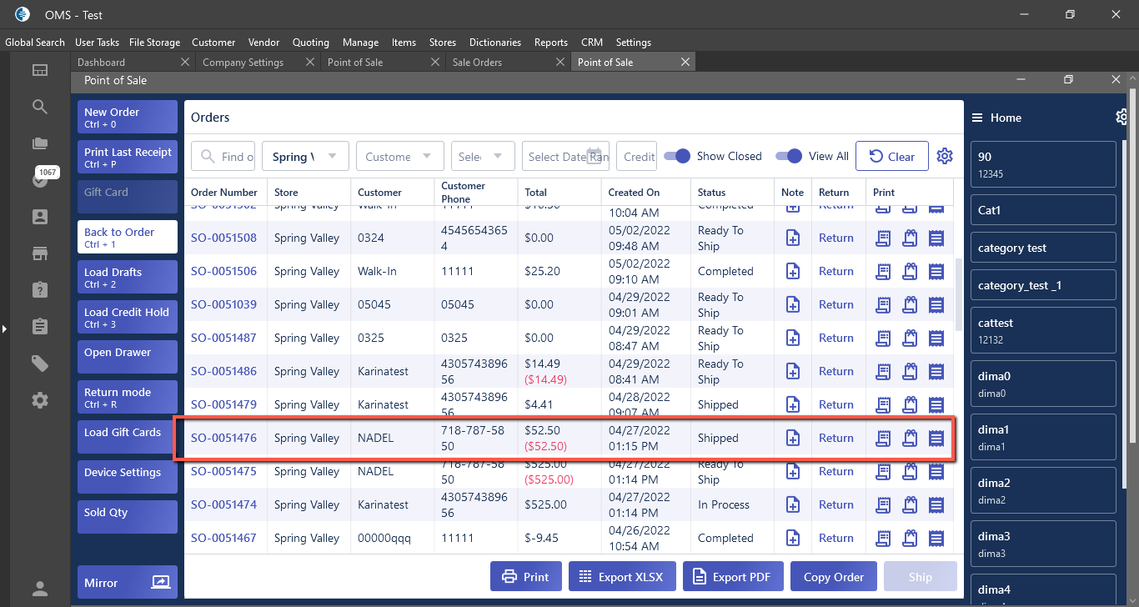Click the user profile icon at sidebar bottom

40,588
